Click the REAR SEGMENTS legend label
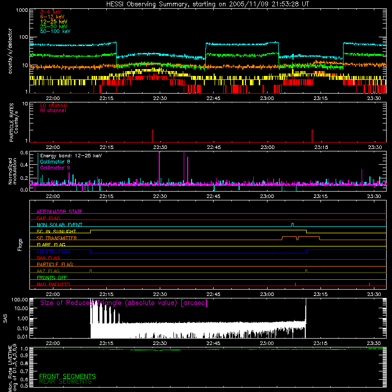This screenshot has width=392, height=392. (x=65, y=382)
